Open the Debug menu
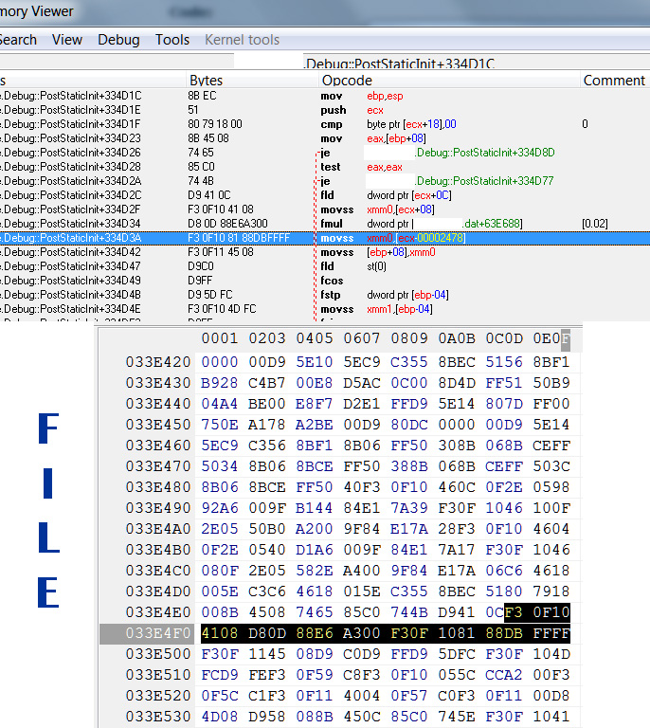This screenshot has width=650, height=728. pyautogui.click(x=118, y=40)
